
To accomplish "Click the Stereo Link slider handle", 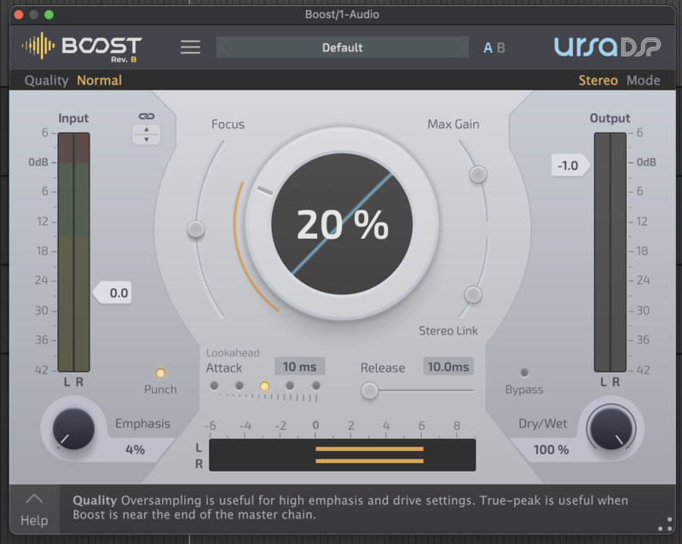I will [x=473, y=295].
